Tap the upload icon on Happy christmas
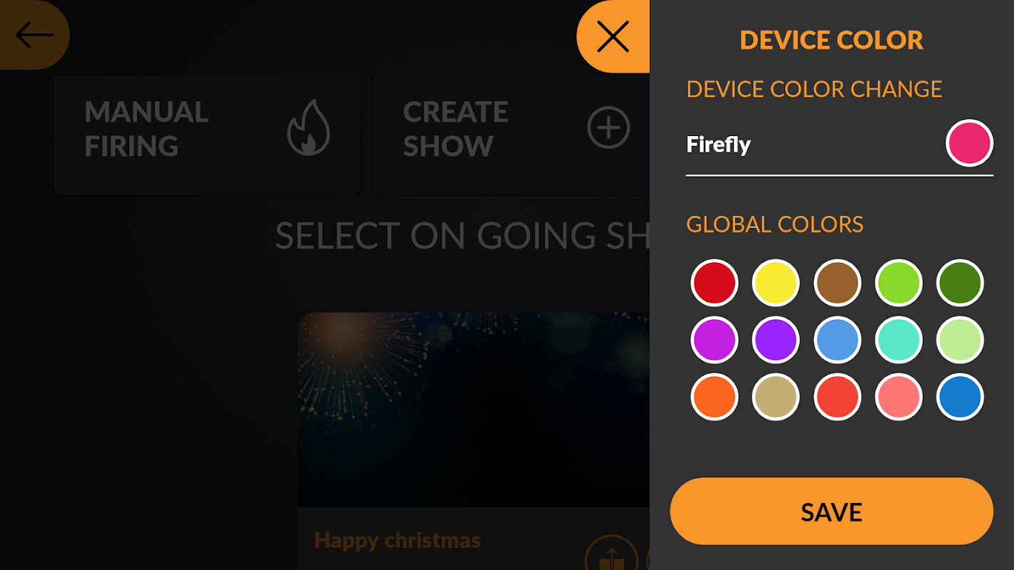The height and width of the screenshot is (570, 1014). point(610,556)
